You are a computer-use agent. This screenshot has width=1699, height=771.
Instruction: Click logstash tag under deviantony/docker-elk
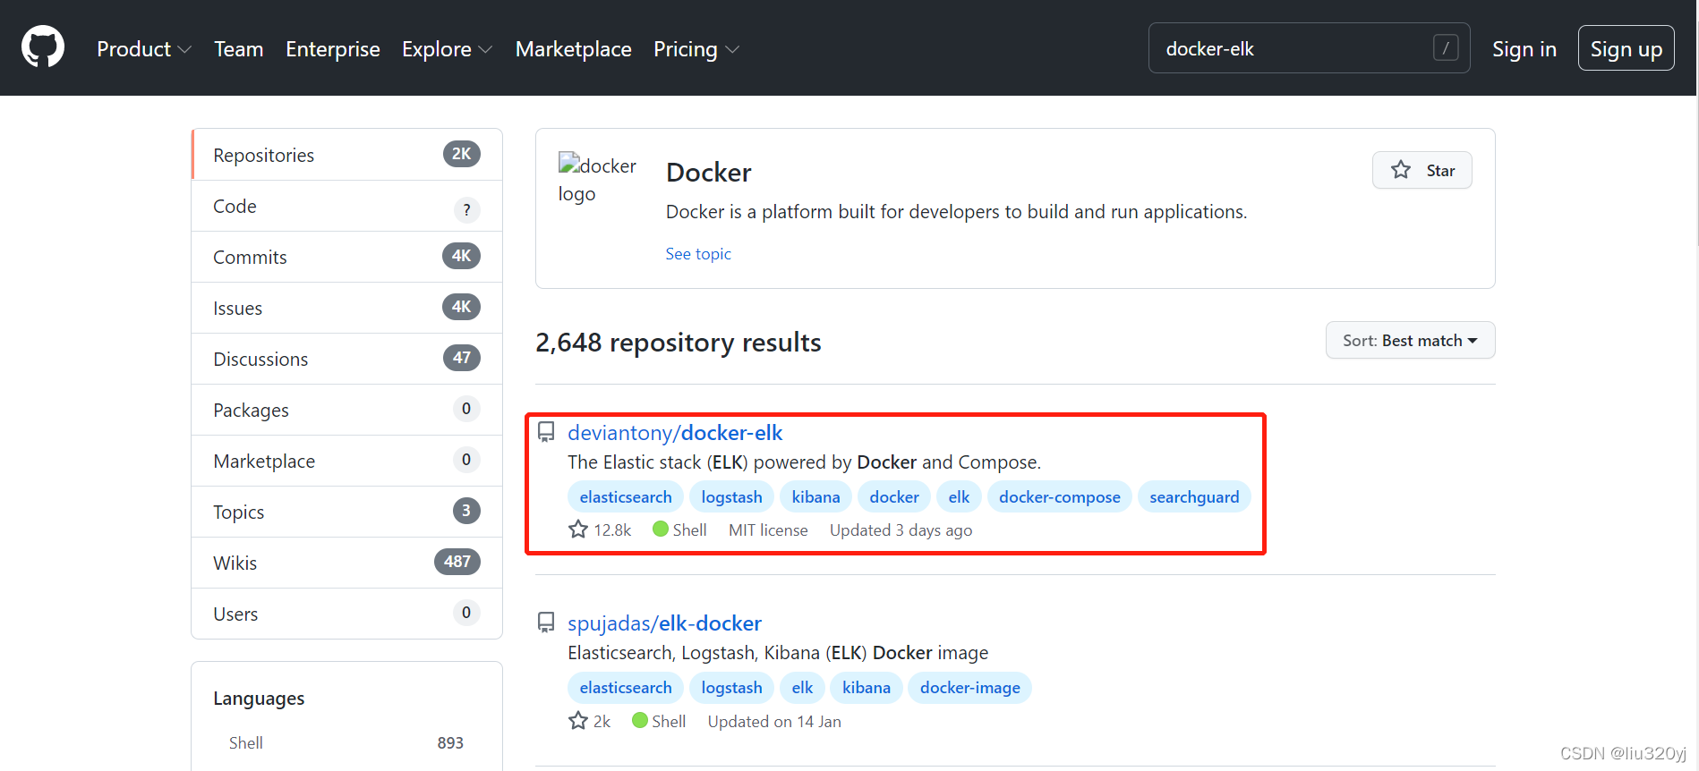coord(731,496)
